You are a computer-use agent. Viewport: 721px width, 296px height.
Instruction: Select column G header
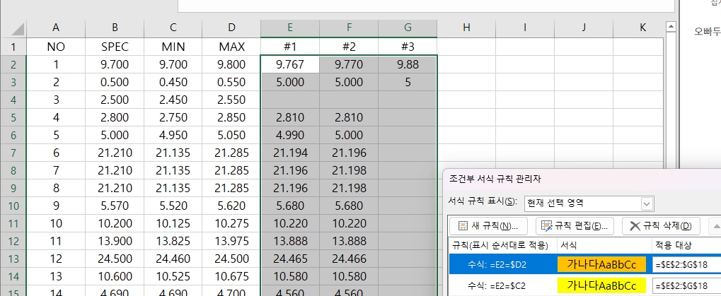408,28
